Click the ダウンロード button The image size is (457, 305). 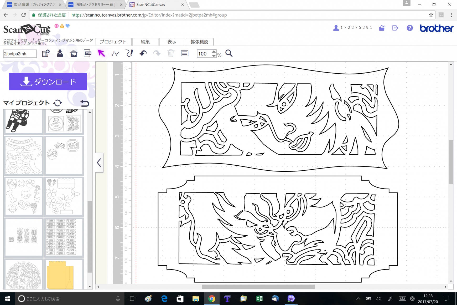point(48,82)
